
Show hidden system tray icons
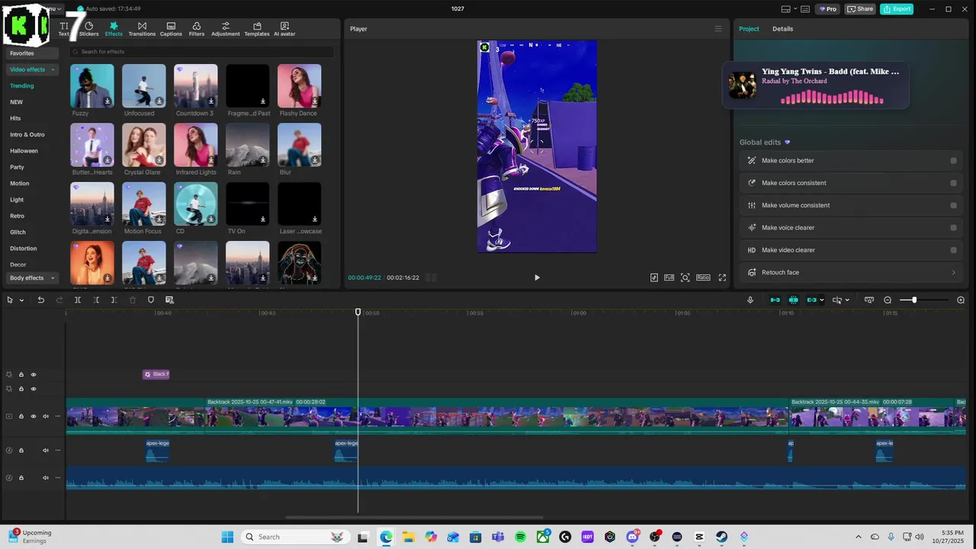(x=859, y=537)
